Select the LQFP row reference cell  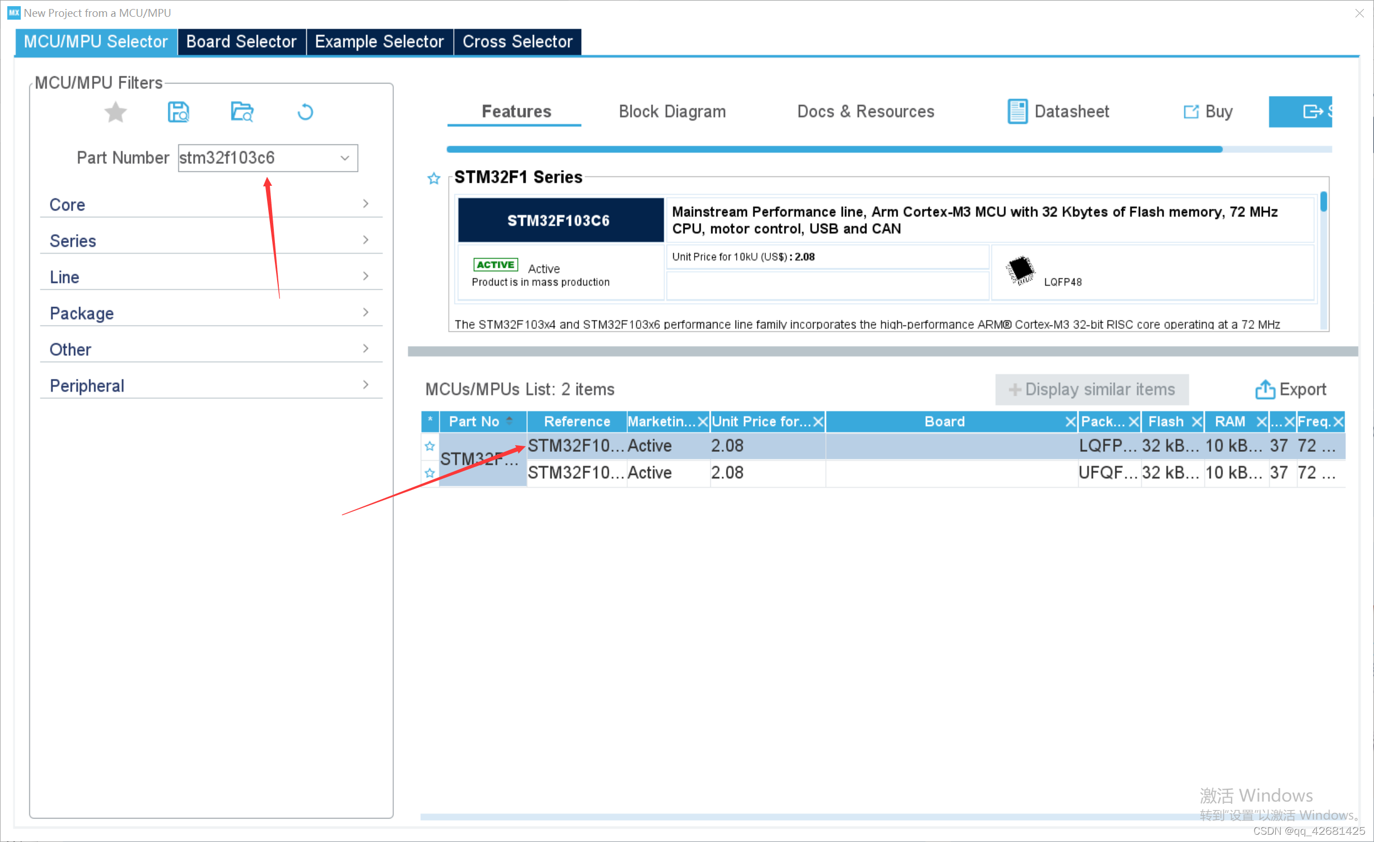[576, 446]
